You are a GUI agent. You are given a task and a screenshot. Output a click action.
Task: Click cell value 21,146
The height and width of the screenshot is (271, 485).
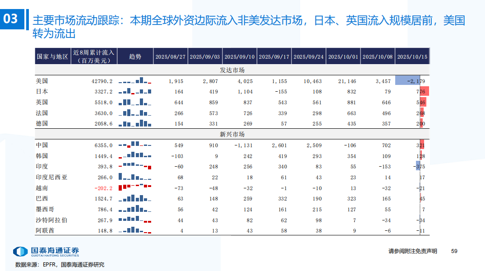coord(347,81)
